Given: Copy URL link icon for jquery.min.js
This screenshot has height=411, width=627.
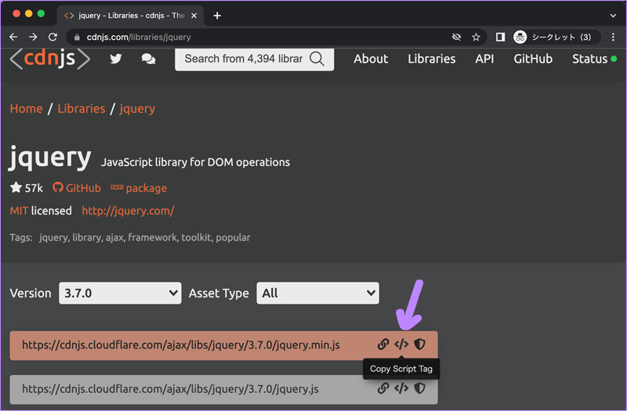Looking at the screenshot, I should pos(383,344).
